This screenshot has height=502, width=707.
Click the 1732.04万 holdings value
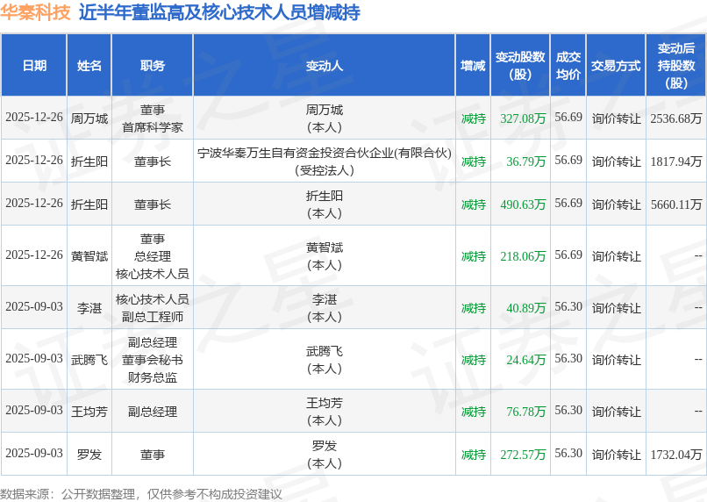(x=676, y=455)
